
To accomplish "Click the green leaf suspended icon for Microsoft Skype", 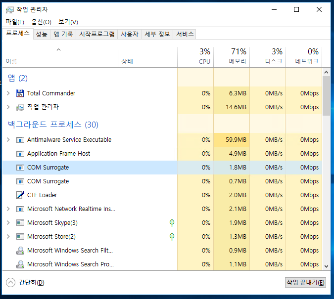I will [x=172, y=223].
